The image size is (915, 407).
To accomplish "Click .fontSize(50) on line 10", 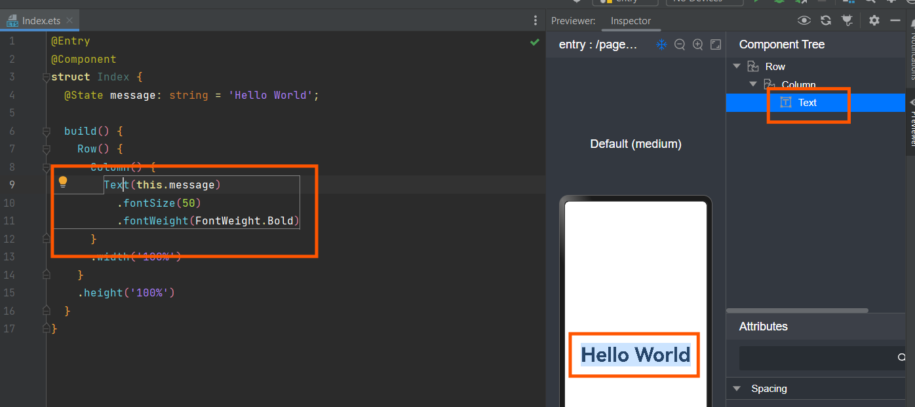I will (159, 203).
